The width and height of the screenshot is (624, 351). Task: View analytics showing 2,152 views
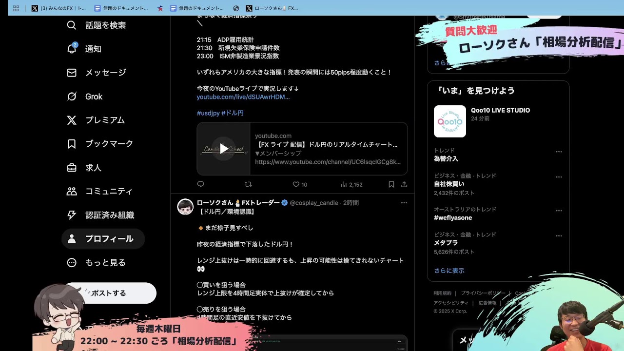click(351, 184)
